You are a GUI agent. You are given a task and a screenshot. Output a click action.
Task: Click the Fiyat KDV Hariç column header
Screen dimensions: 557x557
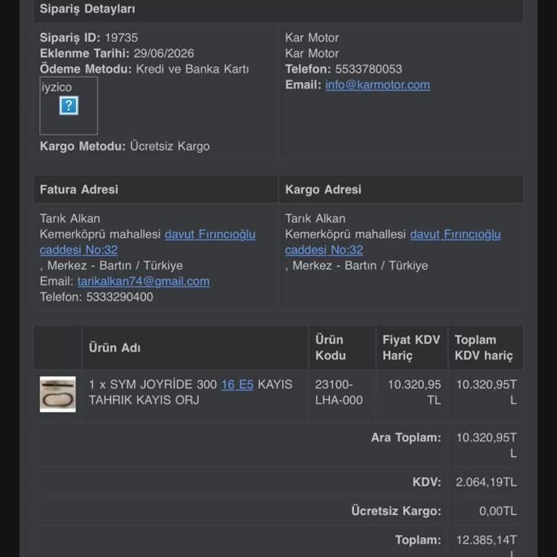[411, 347]
